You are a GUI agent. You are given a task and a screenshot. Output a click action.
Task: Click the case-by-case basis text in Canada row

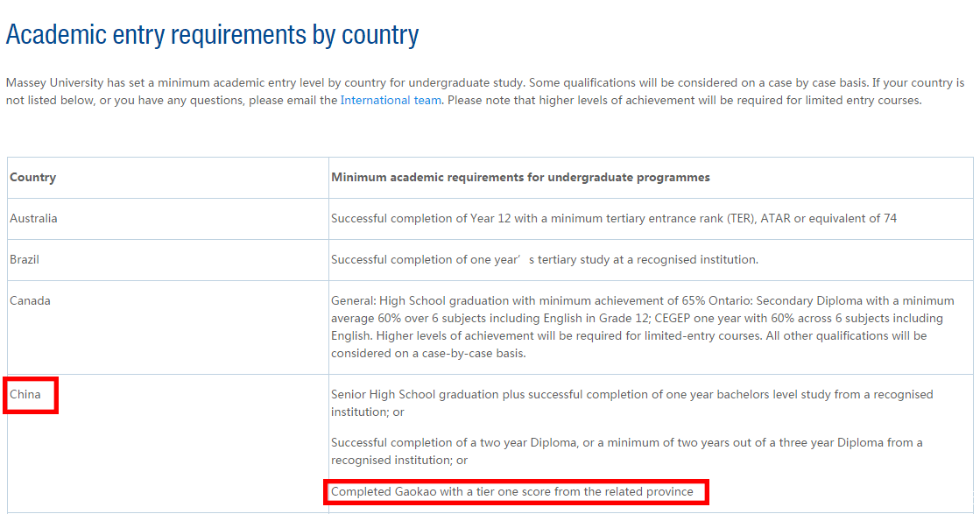click(426, 354)
